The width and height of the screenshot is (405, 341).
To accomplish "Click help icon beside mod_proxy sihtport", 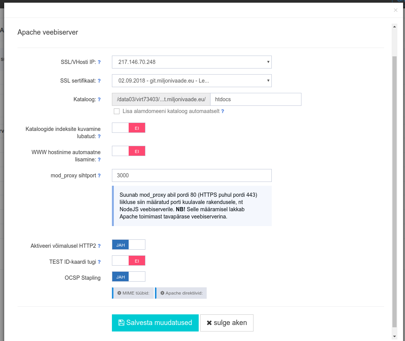I will [99, 175].
